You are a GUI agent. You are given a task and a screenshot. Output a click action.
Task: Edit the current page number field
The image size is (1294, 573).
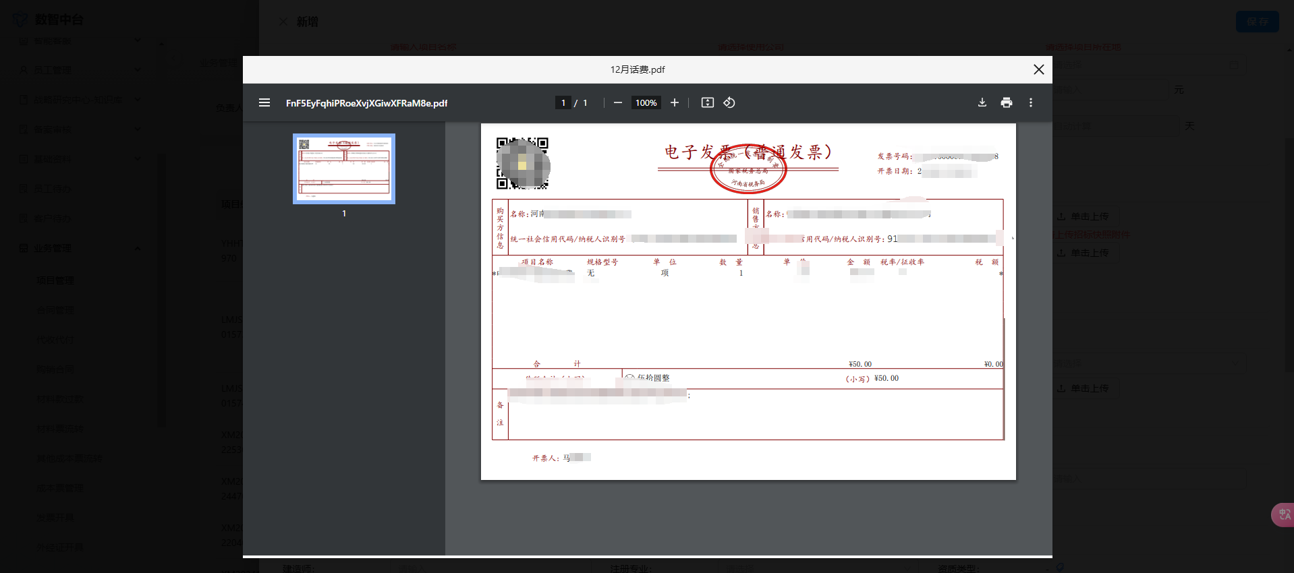[x=563, y=102]
